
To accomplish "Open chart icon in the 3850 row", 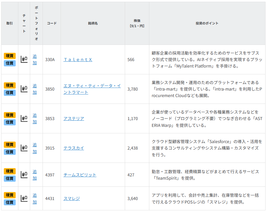I will coord(24,89).
